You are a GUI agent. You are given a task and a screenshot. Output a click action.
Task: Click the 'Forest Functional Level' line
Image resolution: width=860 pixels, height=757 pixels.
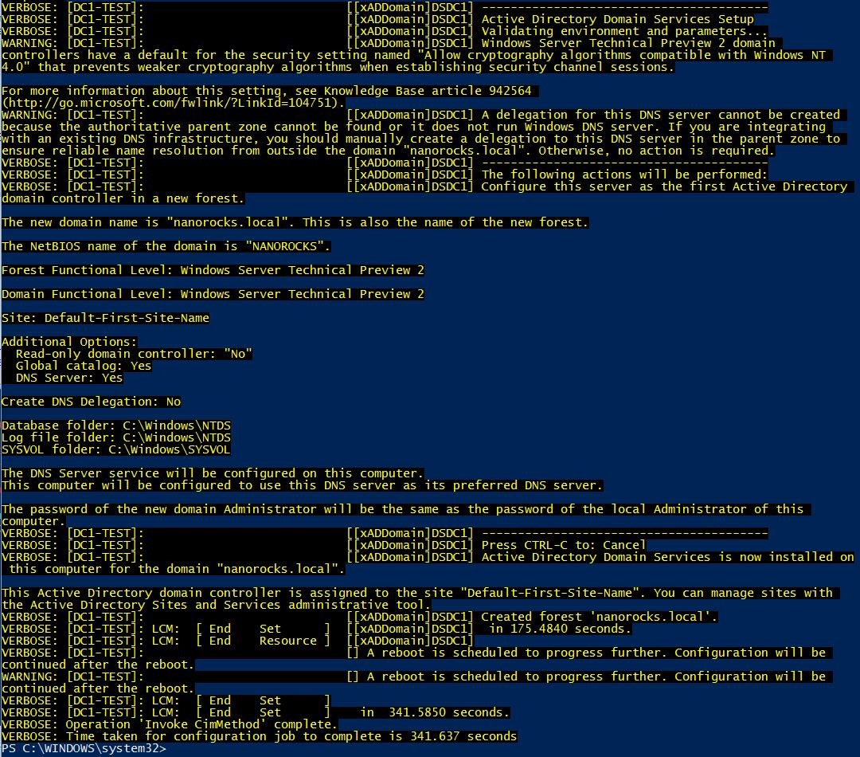[213, 270]
